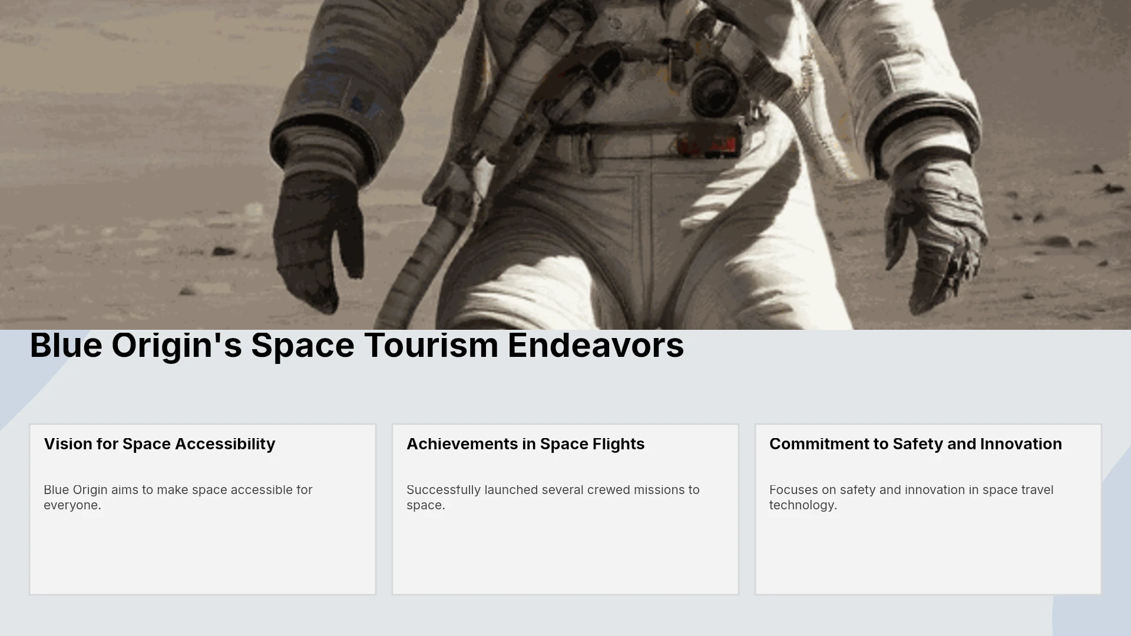
Task: Select the text about crewed missions
Action: pyautogui.click(x=553, y=498)
